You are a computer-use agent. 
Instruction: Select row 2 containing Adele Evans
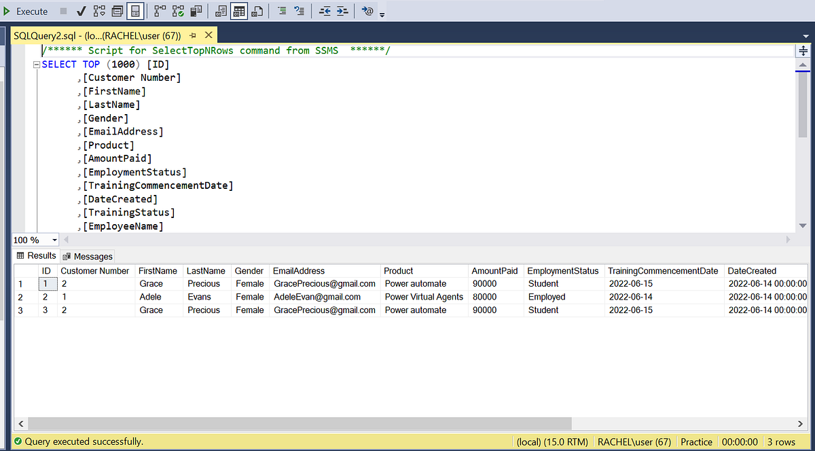20,297
